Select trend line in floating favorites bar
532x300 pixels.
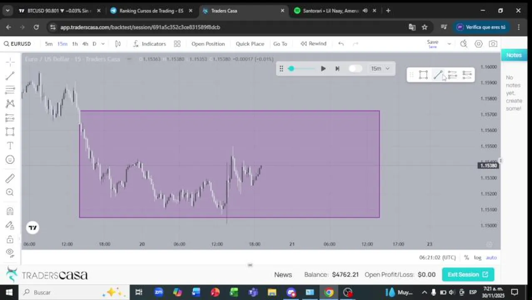pos(438,75)
